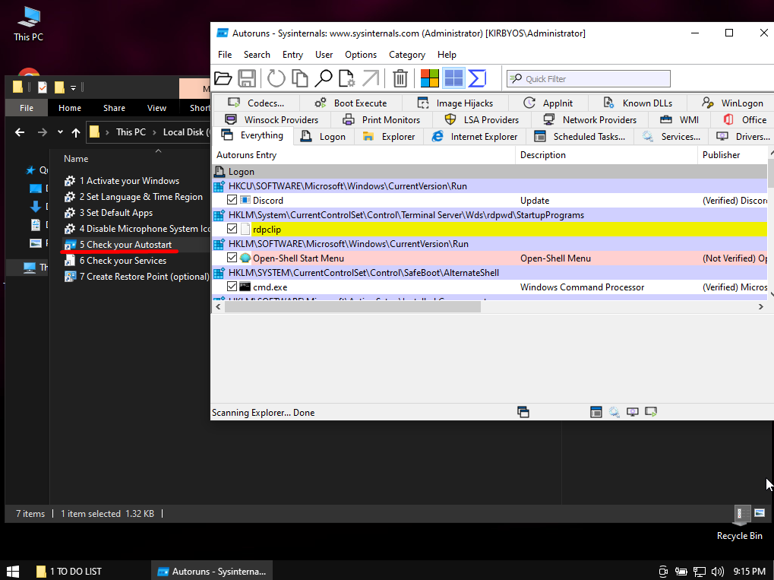Switch to the Known DLLs tab
Image resolution: width=774 pixels, height=580 pixels.
[x=638, y=103]
